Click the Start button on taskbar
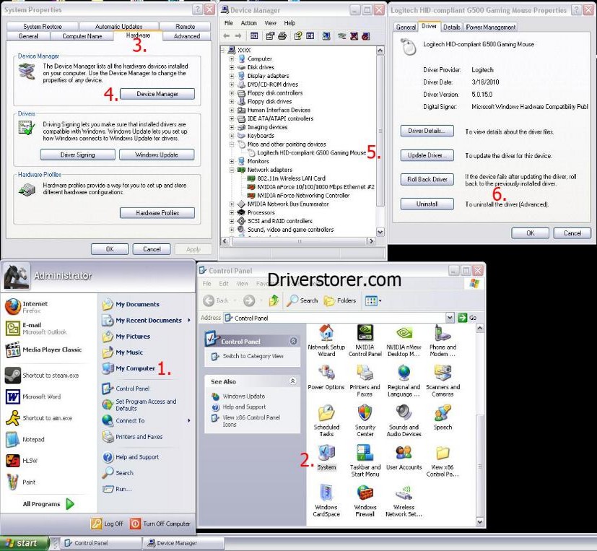The width and height of the screenshot is (597, 551). [x=25, y=543]
